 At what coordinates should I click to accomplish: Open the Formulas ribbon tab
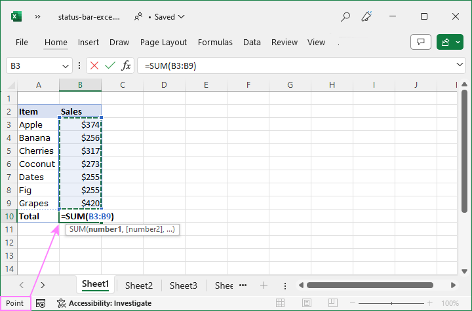coord(215,43)
